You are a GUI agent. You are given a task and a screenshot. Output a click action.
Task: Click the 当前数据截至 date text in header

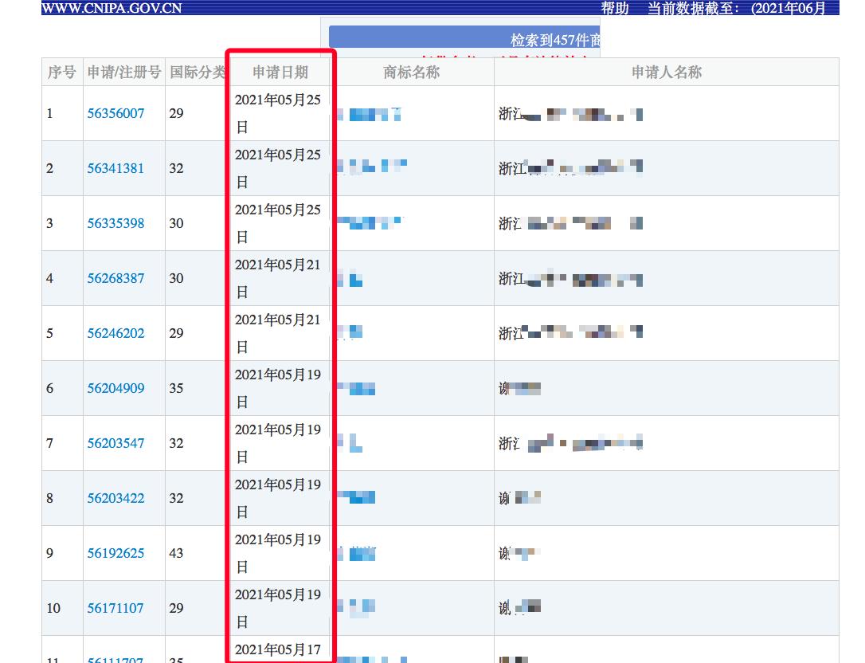(x=736, y=8)
